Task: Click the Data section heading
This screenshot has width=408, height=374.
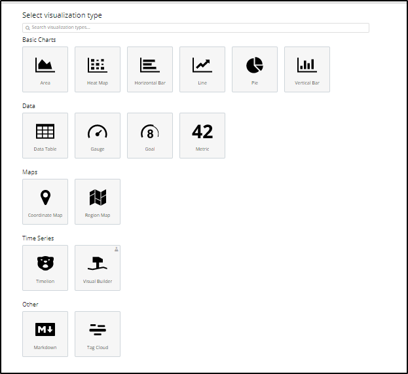Action: point(29,106)
